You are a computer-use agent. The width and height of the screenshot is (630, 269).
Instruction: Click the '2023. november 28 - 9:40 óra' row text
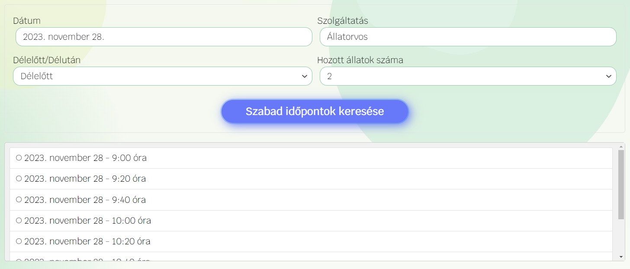click(x=85, y=200)
